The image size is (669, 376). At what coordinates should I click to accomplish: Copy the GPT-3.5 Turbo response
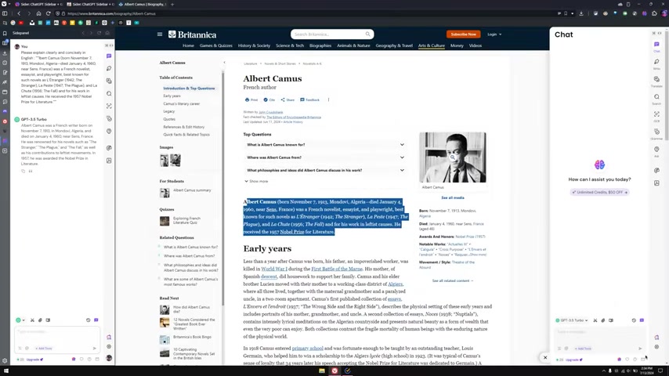23,171
